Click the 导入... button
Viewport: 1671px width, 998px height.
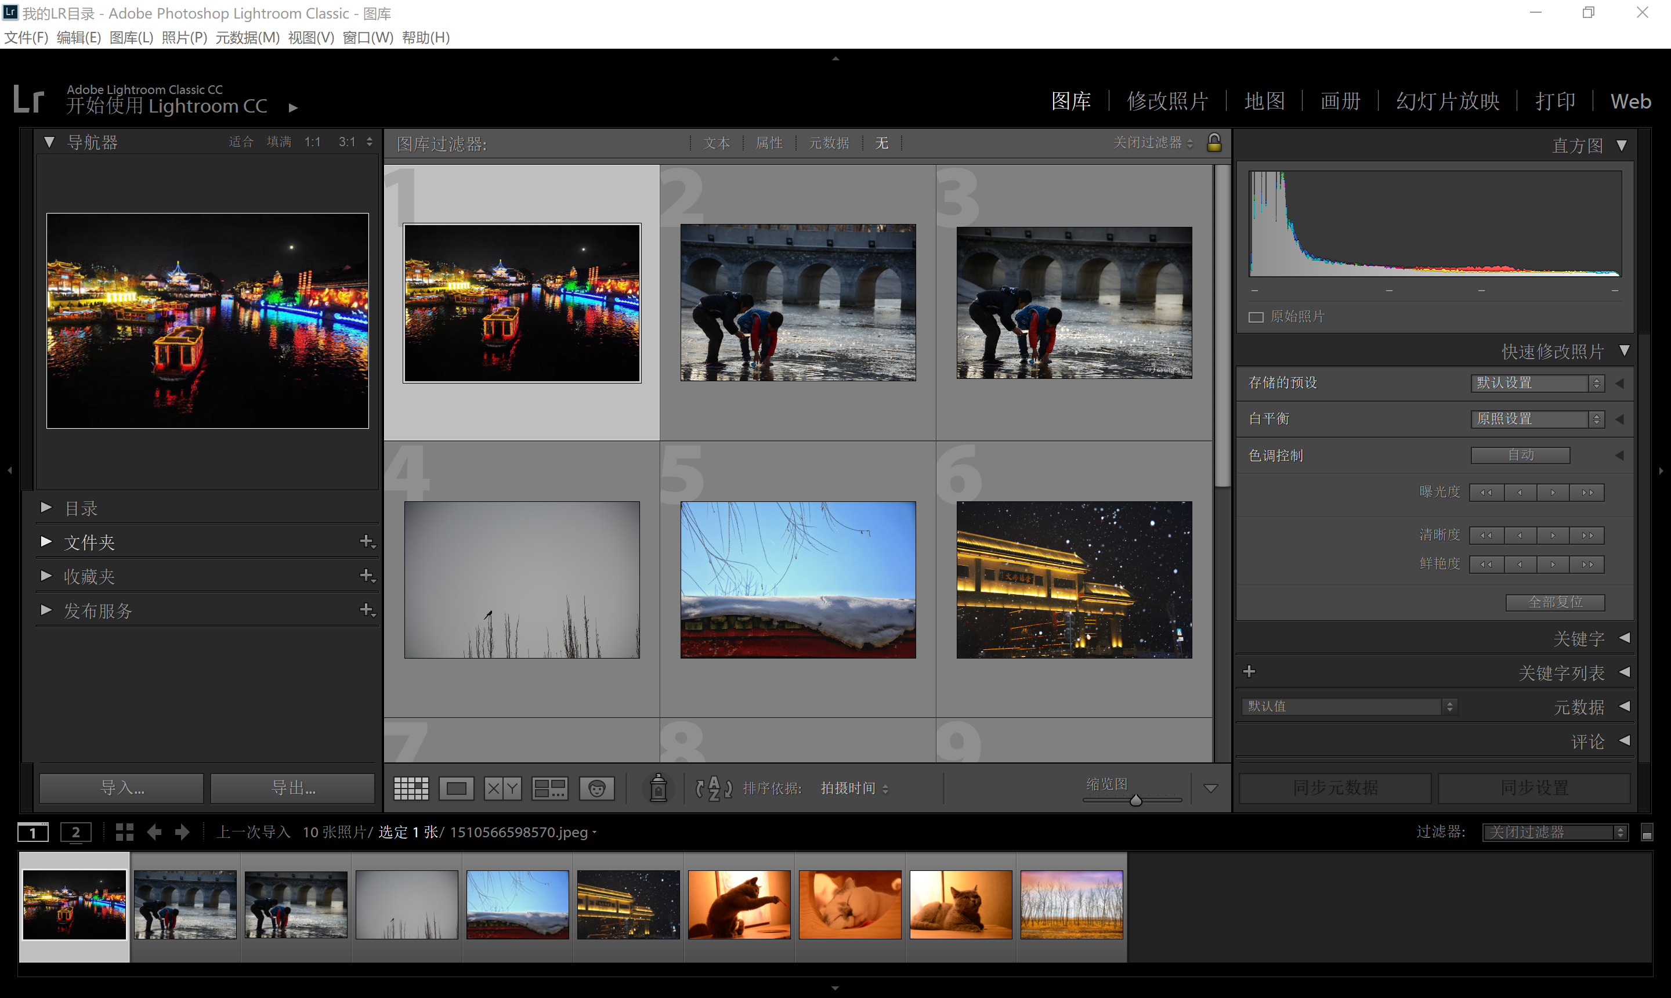pos(122,788)
